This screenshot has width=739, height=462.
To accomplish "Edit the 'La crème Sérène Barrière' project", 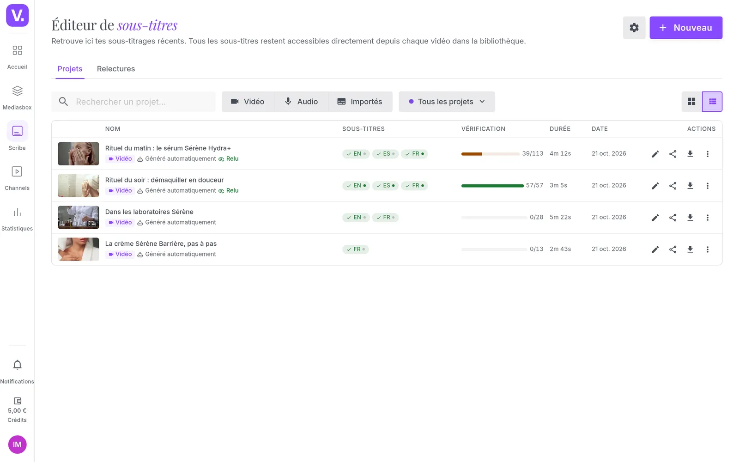I will pyautogui.click(x=655, y=249).
